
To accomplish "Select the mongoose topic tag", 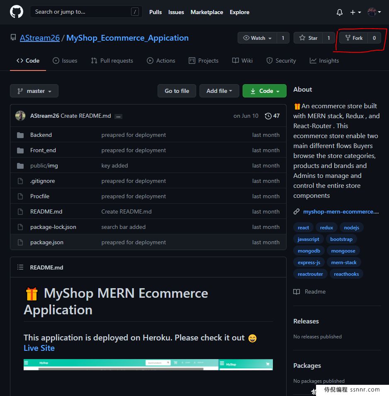I will (343, 251).
